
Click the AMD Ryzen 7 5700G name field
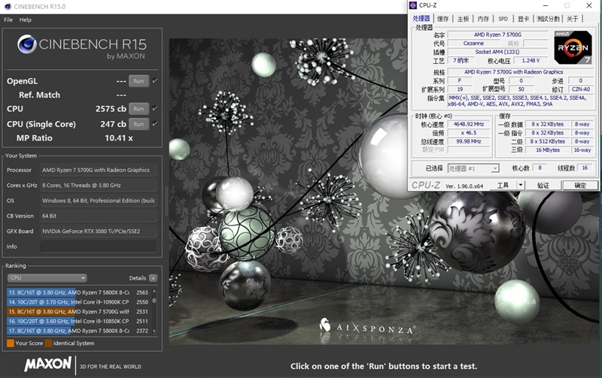tap(497, 35)
